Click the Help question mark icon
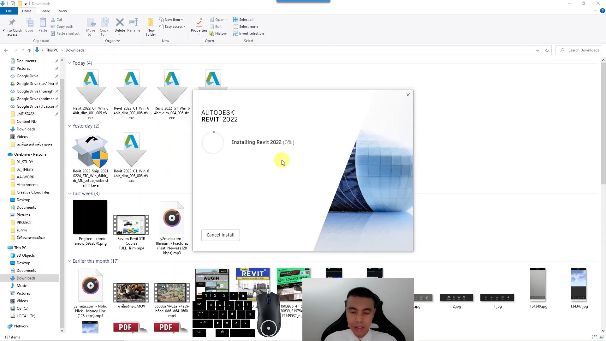 pos(602,11)
